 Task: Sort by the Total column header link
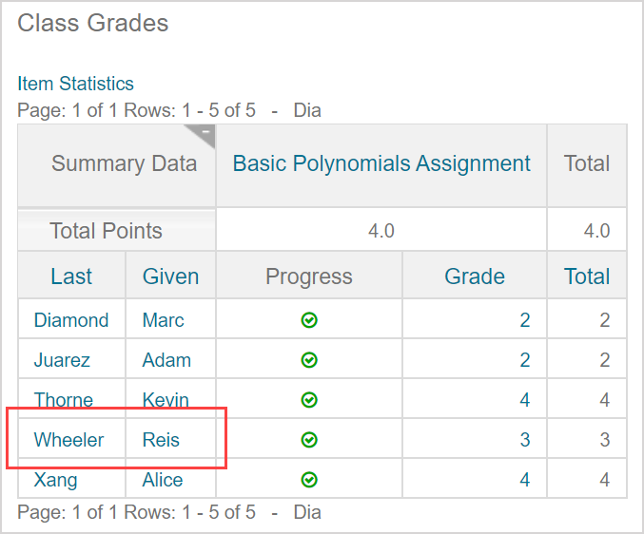pyautogui.click(x=587, y=277)
